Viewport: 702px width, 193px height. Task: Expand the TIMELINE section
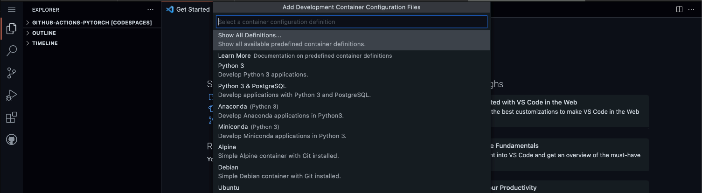coord(92,43)
